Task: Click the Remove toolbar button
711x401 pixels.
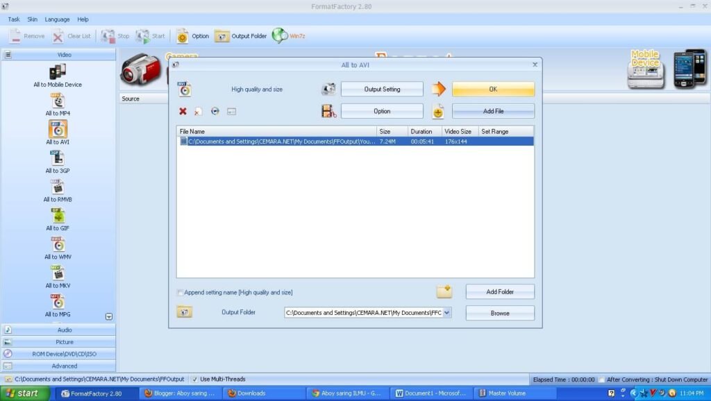Action: coord(27,36)
